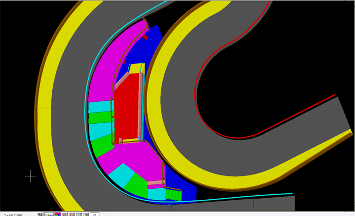Click the red circular icon after color swatch

[x=65, y=214]
